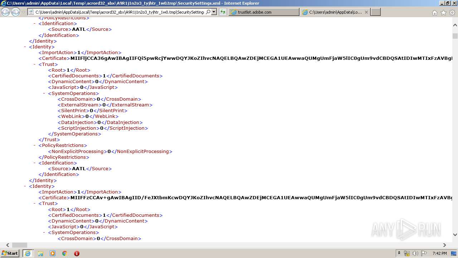Collapse the Identity node above the MIIFFzCCAv certificate
This screenshot has height=258, width=458.
click(x=25, y=186)
